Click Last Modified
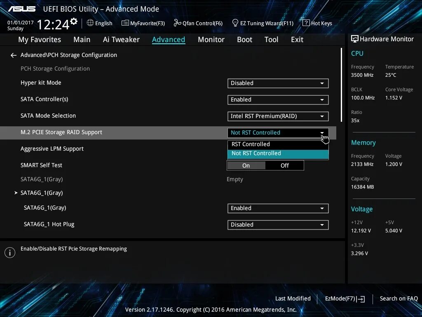422x317 pixels. point(293,298)
